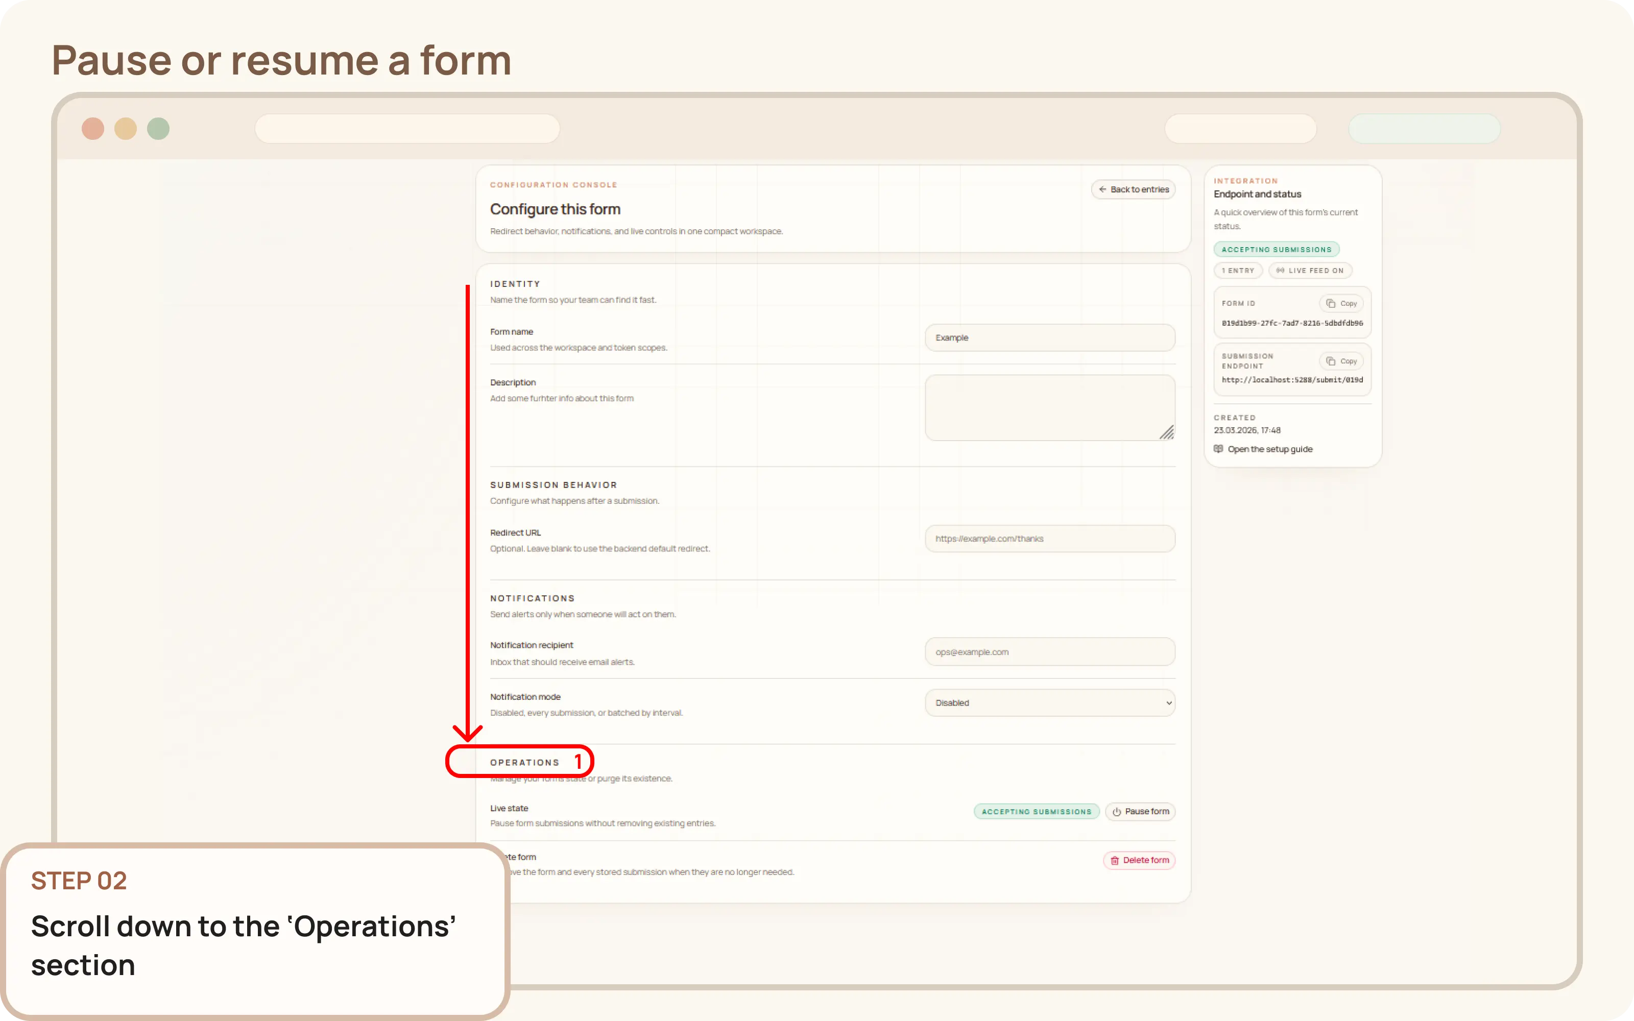The image size is (1634, 1021).
Task: Open the setup guide link
Action: click(1269, 448)
